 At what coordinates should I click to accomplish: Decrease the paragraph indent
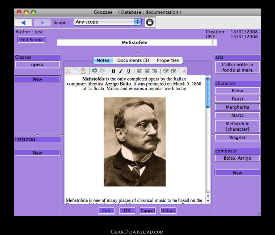pos(166,71)
